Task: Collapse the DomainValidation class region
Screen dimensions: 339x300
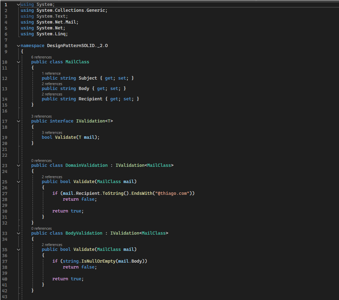Action: (18, 165)
